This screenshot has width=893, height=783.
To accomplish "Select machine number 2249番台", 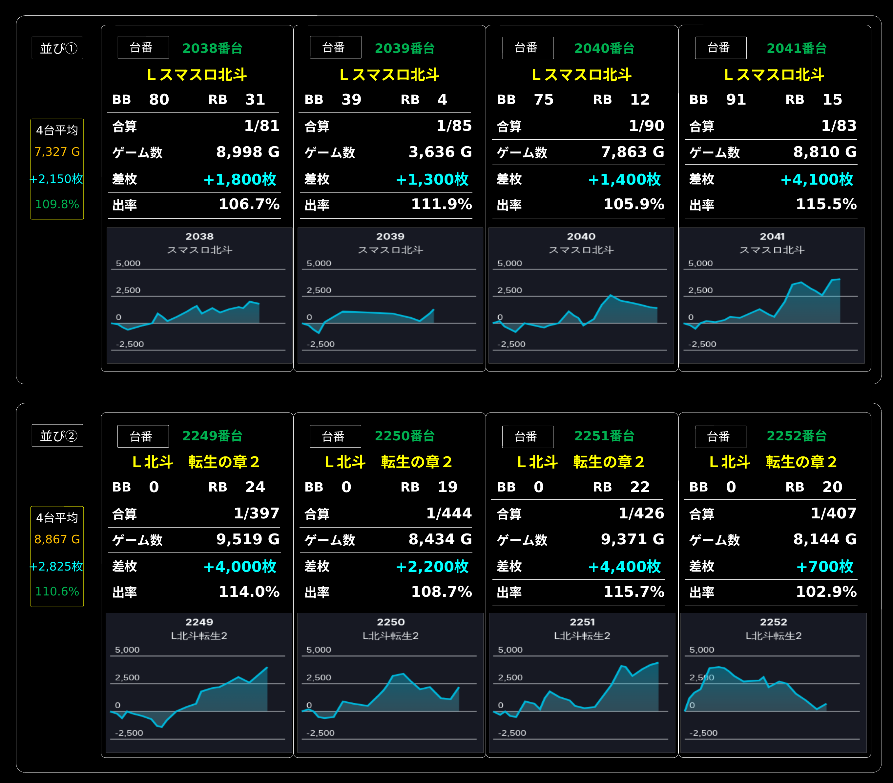I will (212, 436).
